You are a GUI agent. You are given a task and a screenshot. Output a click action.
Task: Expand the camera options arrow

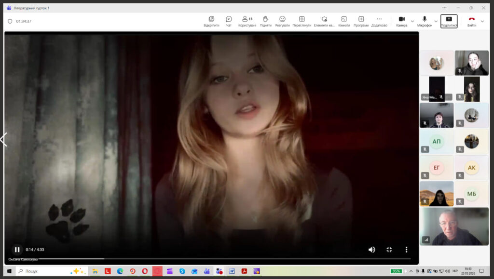click(x=412, y=21)
